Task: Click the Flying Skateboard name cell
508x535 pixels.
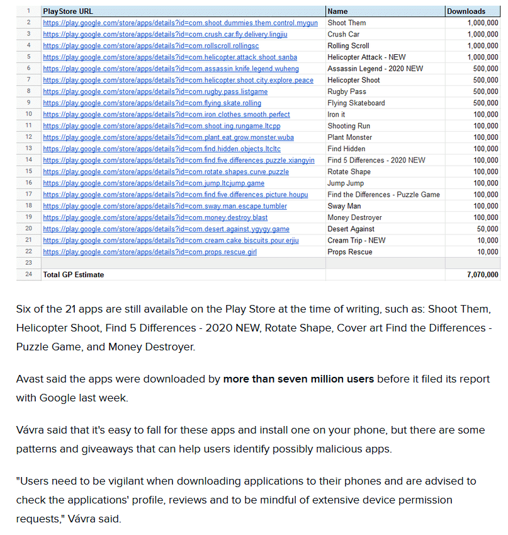Action: pos(385,103)
